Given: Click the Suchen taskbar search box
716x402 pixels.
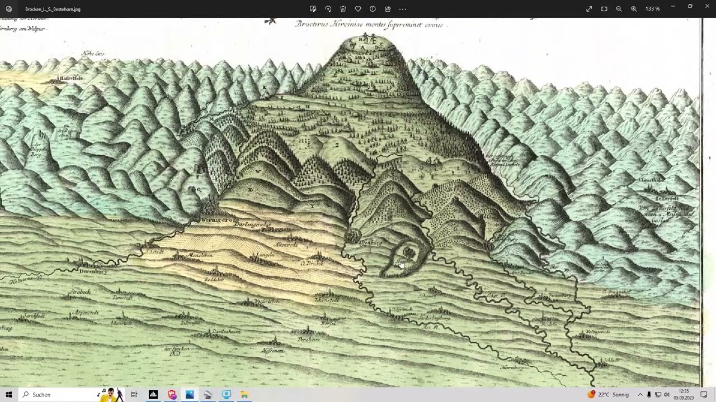Looking at the screenshot, I should tap(71, 395).
